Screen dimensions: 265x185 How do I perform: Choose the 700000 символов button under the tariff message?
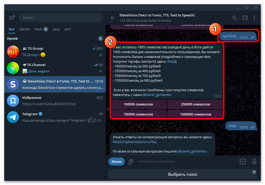tap(138, 114)
